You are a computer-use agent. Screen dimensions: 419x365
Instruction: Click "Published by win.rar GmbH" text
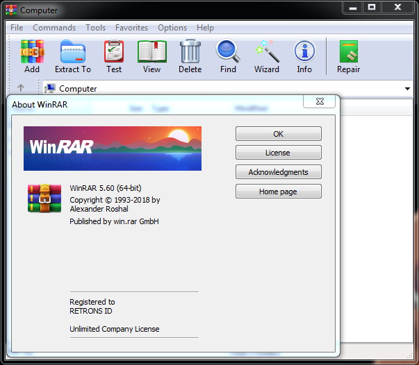coord(114,221)
